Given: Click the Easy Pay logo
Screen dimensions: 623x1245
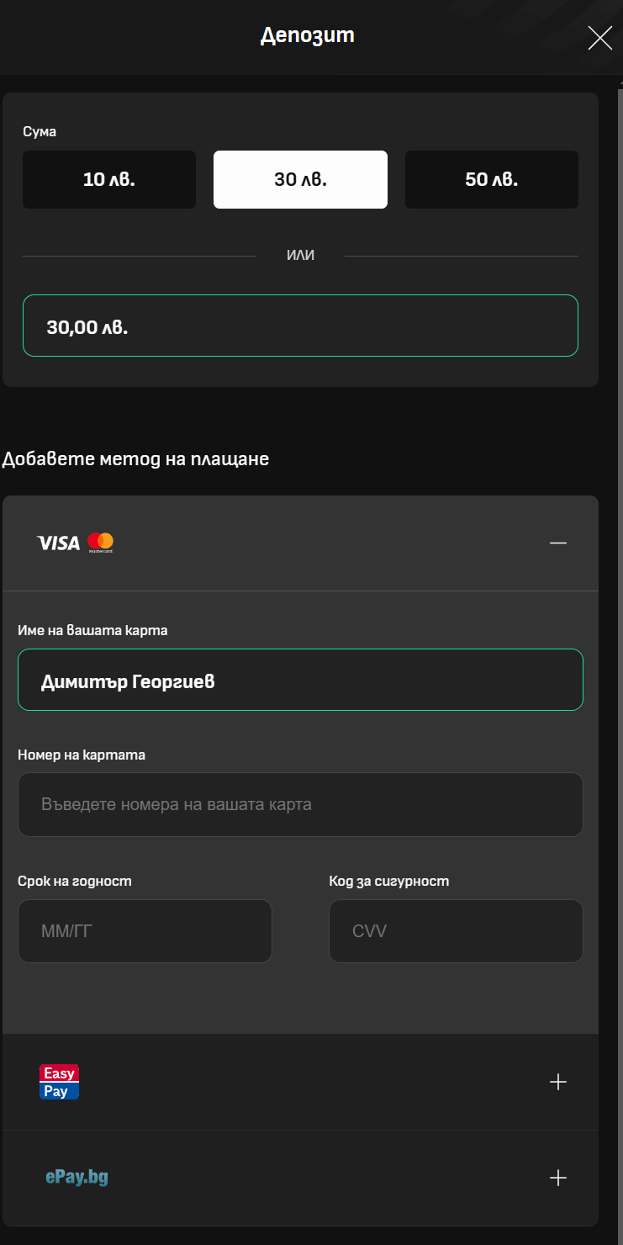Looking at the screenshot, I should [x=59, y=1082].
